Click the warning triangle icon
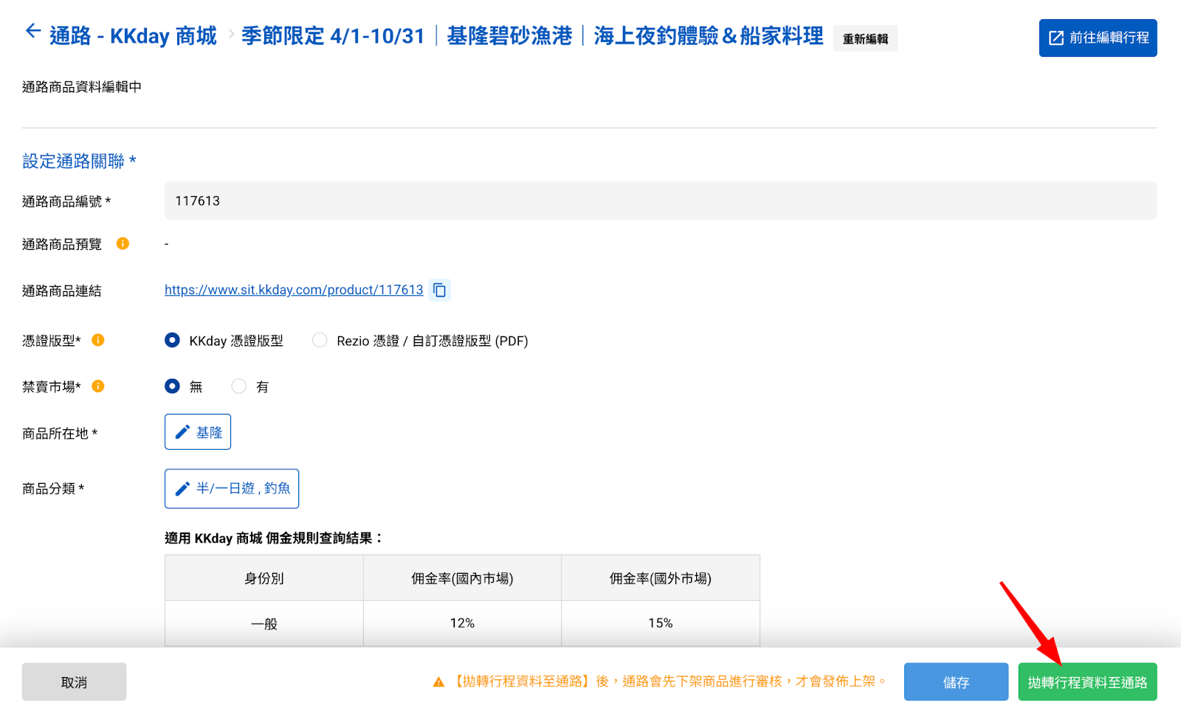Screen dimensions: 1181x711 (438, 682)
